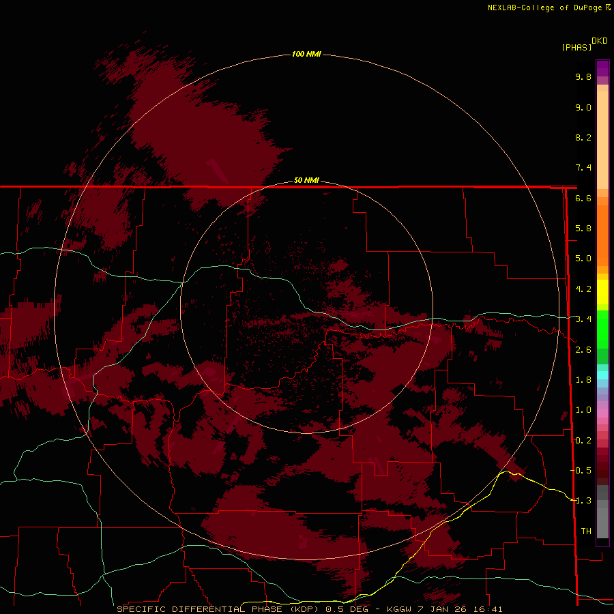The height and width of the screenshot is (614, 614).
Task: Click the purple top segment of the color bar
Action: coord(602,68)
